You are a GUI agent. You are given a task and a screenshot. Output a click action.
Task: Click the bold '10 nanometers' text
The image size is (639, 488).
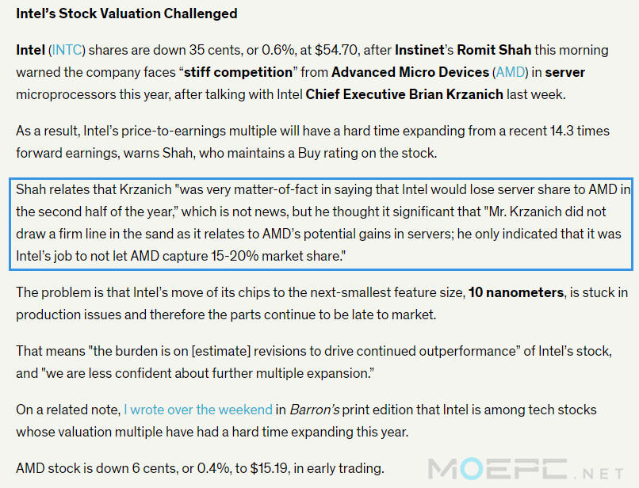coord(516,292)
